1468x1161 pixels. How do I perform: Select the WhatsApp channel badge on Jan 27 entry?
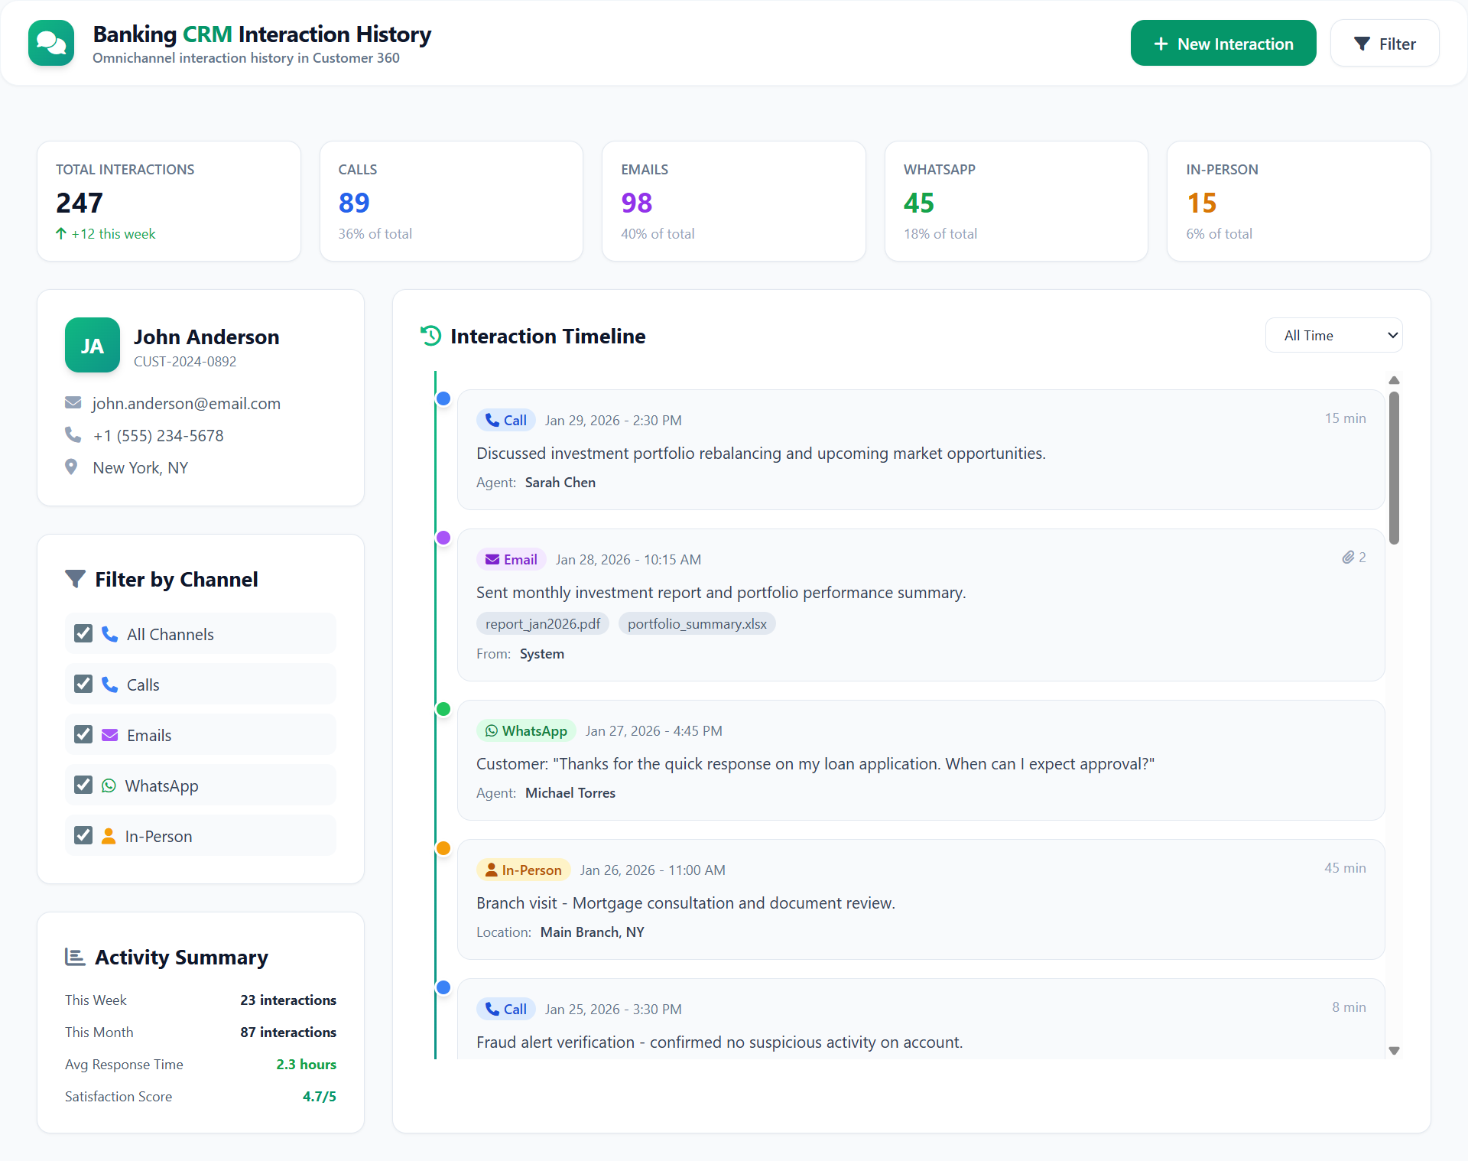526,730
